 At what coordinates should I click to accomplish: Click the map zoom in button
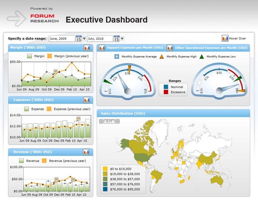[x=117, y=121]
